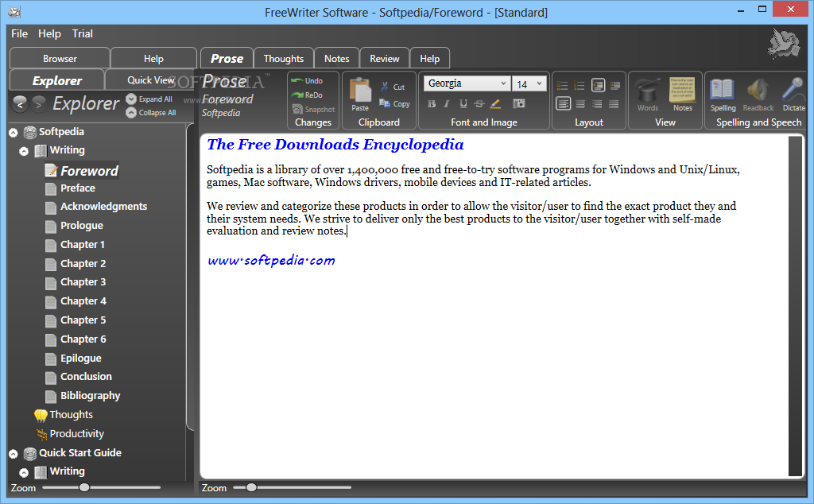This screenshot has width=814, height=504.
Task: Apply a bulleted list
Action: tap(563, 86)
